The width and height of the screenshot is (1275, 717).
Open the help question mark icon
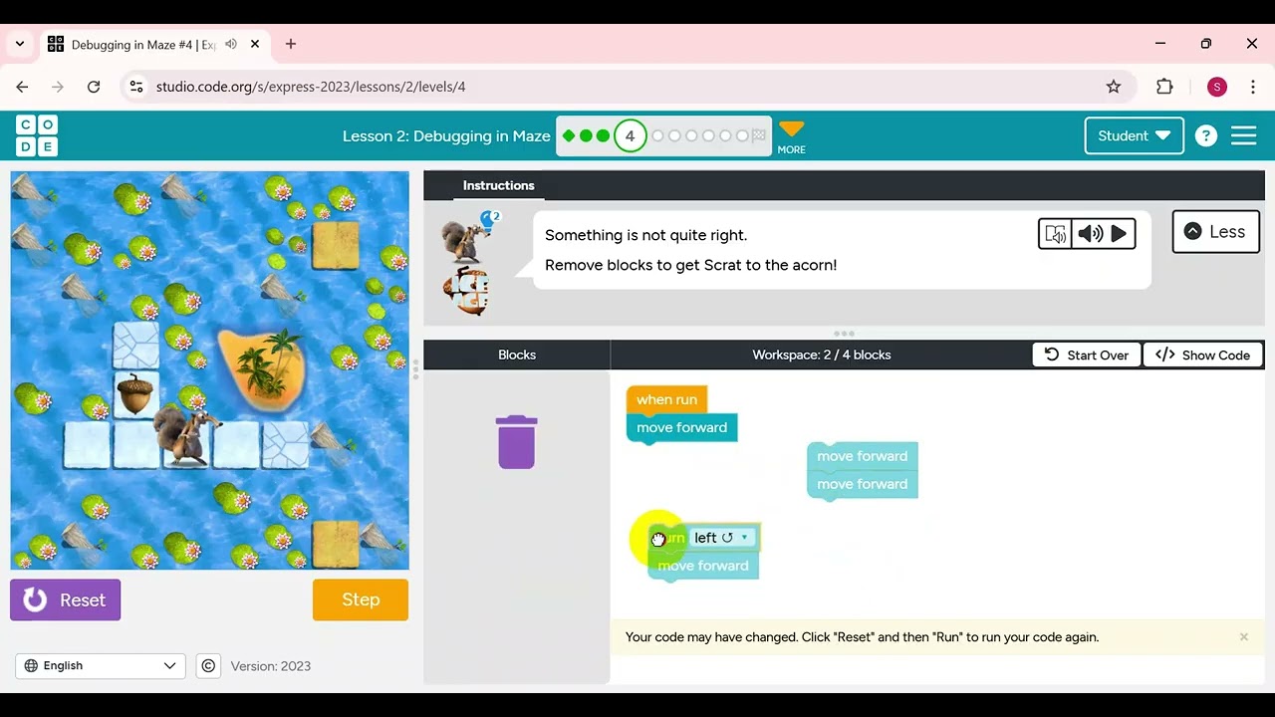tap(1206, 136)
